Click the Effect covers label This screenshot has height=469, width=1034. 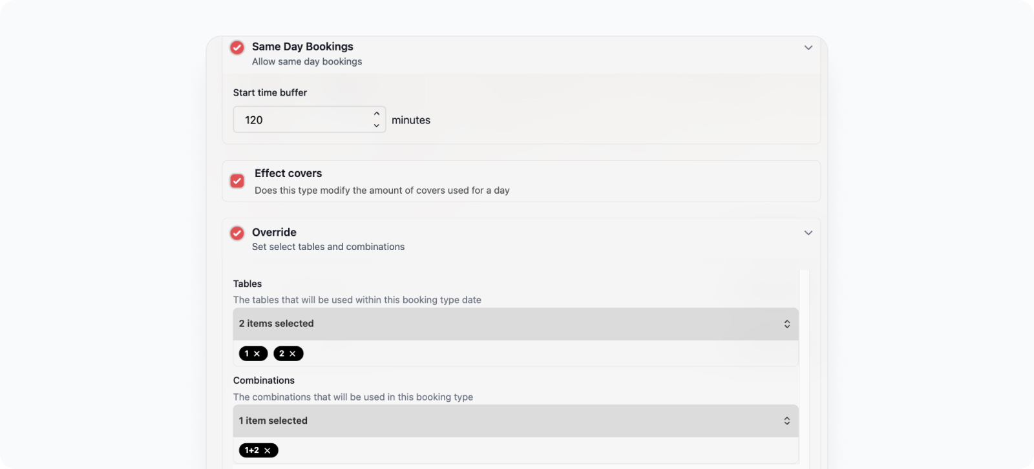pos(288,173)
